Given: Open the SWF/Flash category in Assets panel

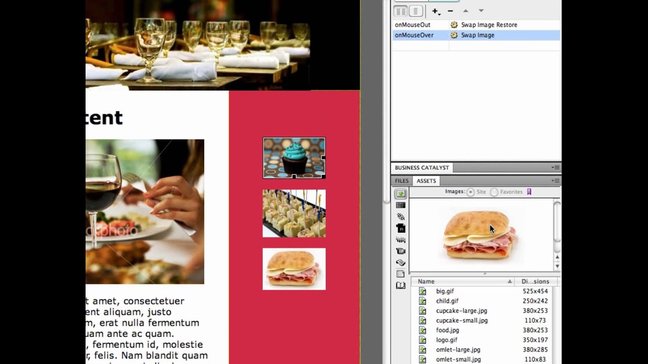Looking at the screenshot, I should click(x=400, y=229).
